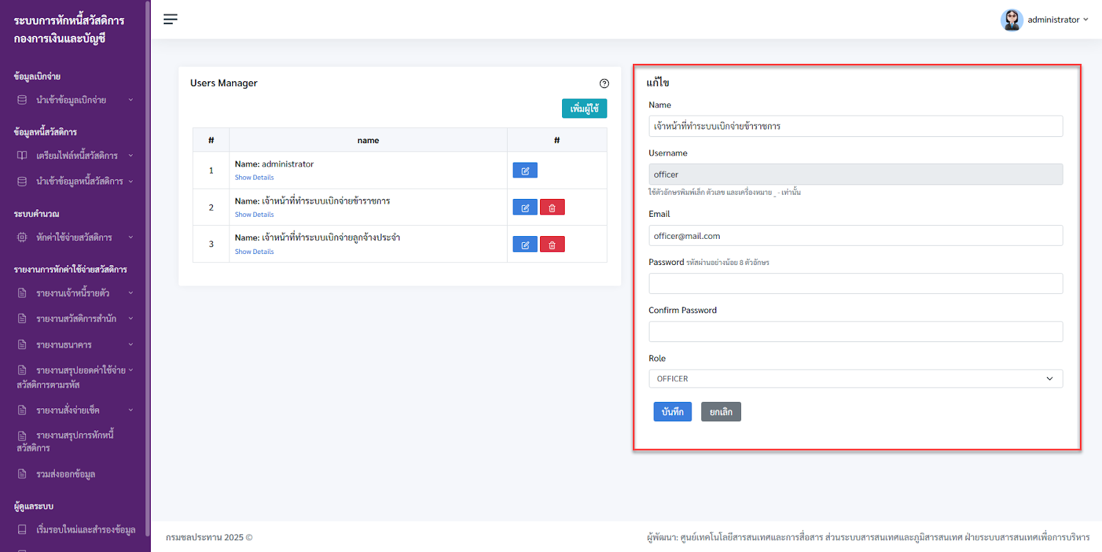Screen dimensions: 1102x552
Task: Open the help icon in Users Manager
Action: 604,83
